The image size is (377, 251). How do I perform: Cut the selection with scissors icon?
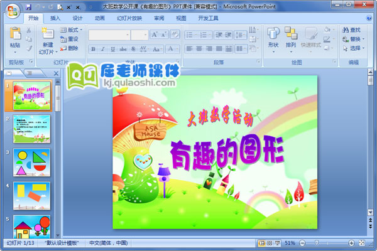(29, 30)
